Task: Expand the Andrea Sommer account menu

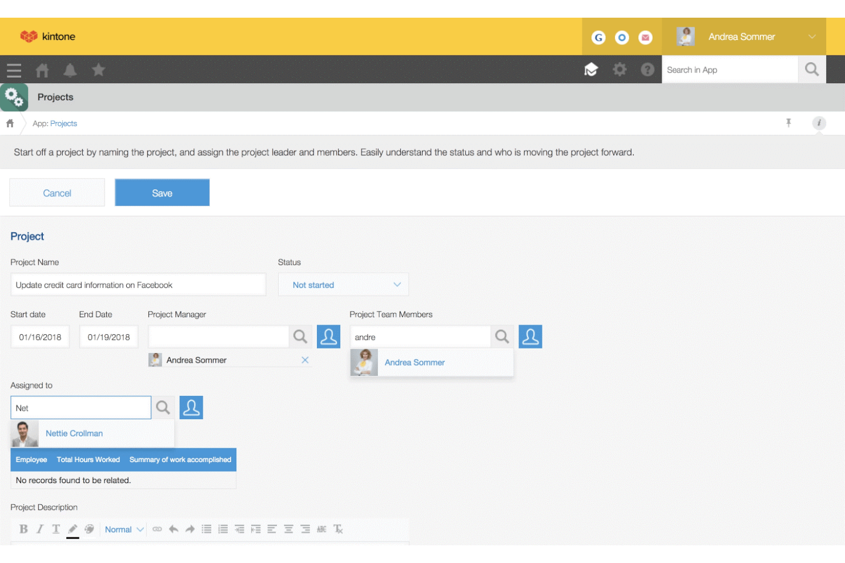Action: (744, 37)
